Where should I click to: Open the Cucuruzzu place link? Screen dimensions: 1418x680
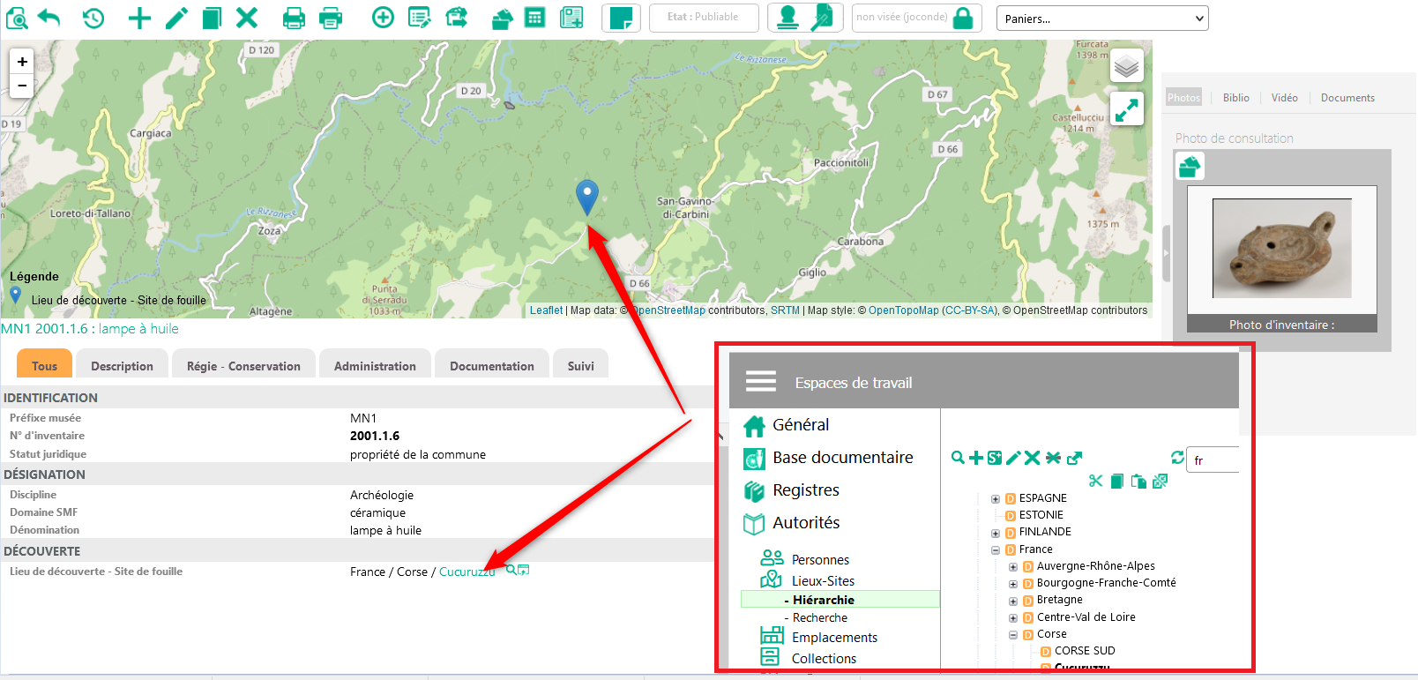click(466, 572)
